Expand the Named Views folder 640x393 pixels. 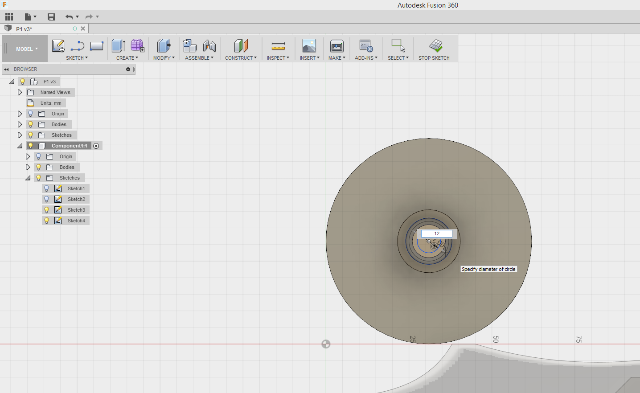20,92
